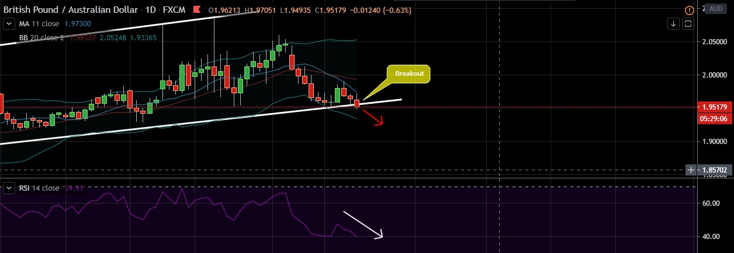The width and height of the screenshot is (734, 253).
Task: Maximize the chart pane
Action: 688,23
